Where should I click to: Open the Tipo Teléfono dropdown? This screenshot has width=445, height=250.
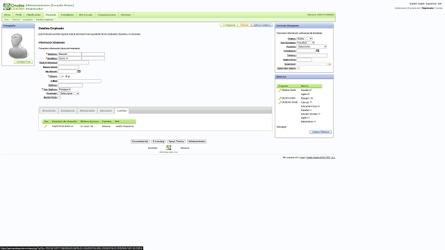pyautogui.click(x=65, y=90)
